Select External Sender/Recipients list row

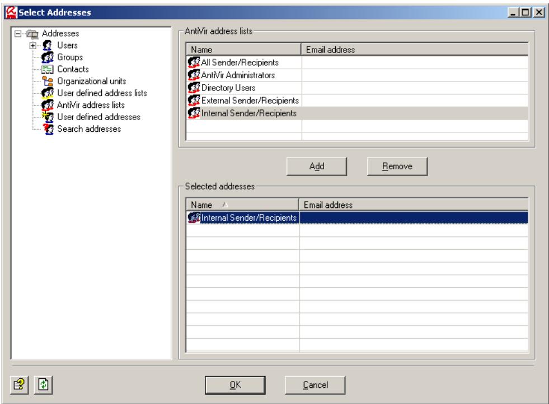357,101
